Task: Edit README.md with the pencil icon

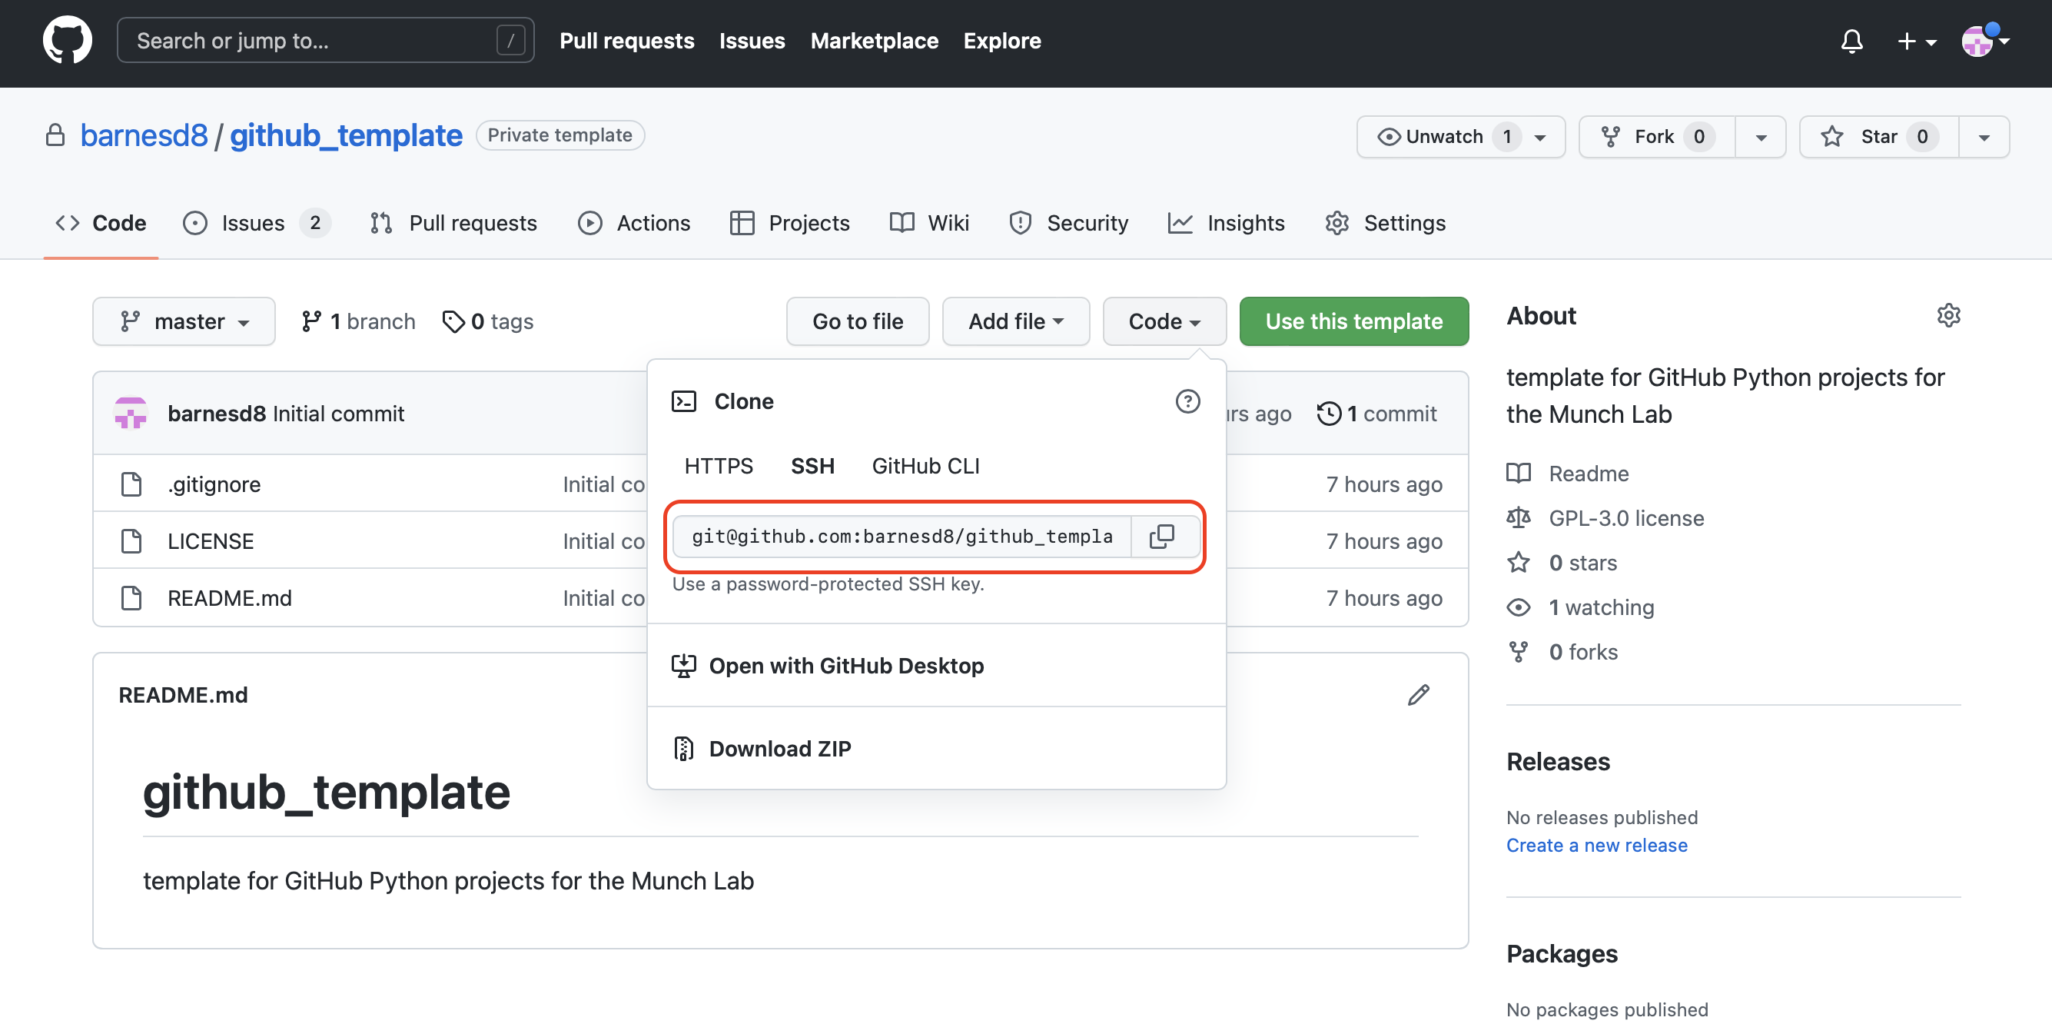Action: pyautogui.click(x=1418, y=695)
